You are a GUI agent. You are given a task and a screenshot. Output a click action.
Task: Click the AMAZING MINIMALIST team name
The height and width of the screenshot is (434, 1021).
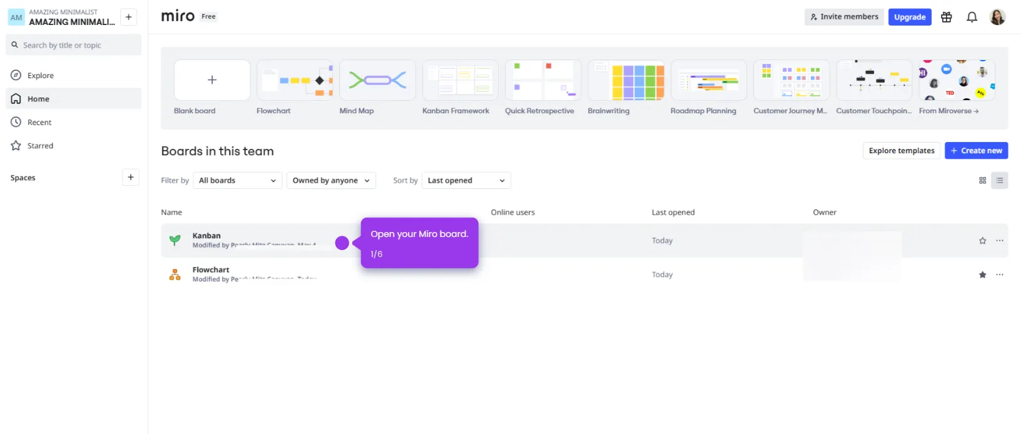tap(72, 21)
